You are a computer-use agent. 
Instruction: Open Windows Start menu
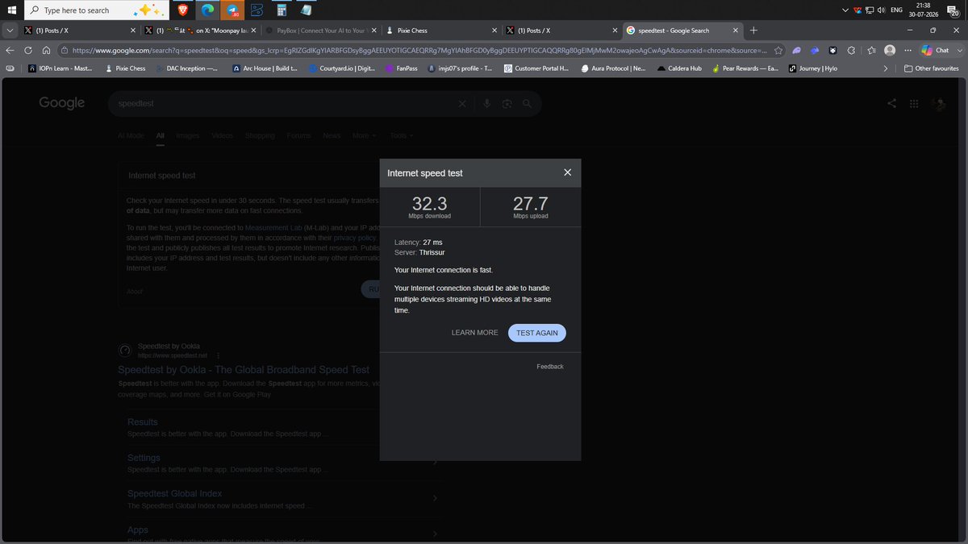[x=11, y=10]
